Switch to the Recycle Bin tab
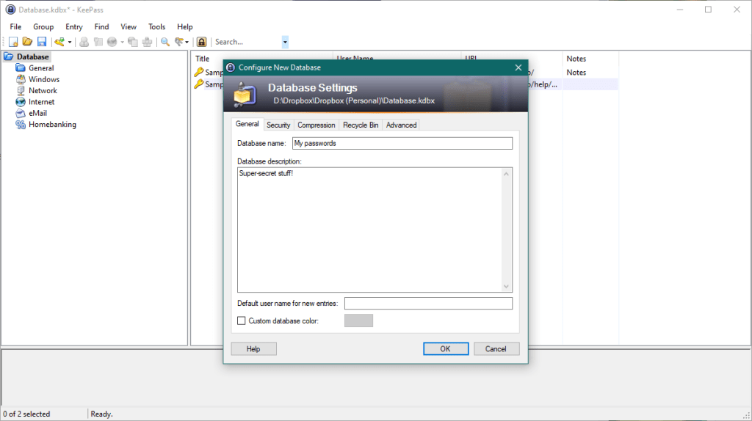Image resolution: width=752 pixels, height=421 pixels. (361, 125)
